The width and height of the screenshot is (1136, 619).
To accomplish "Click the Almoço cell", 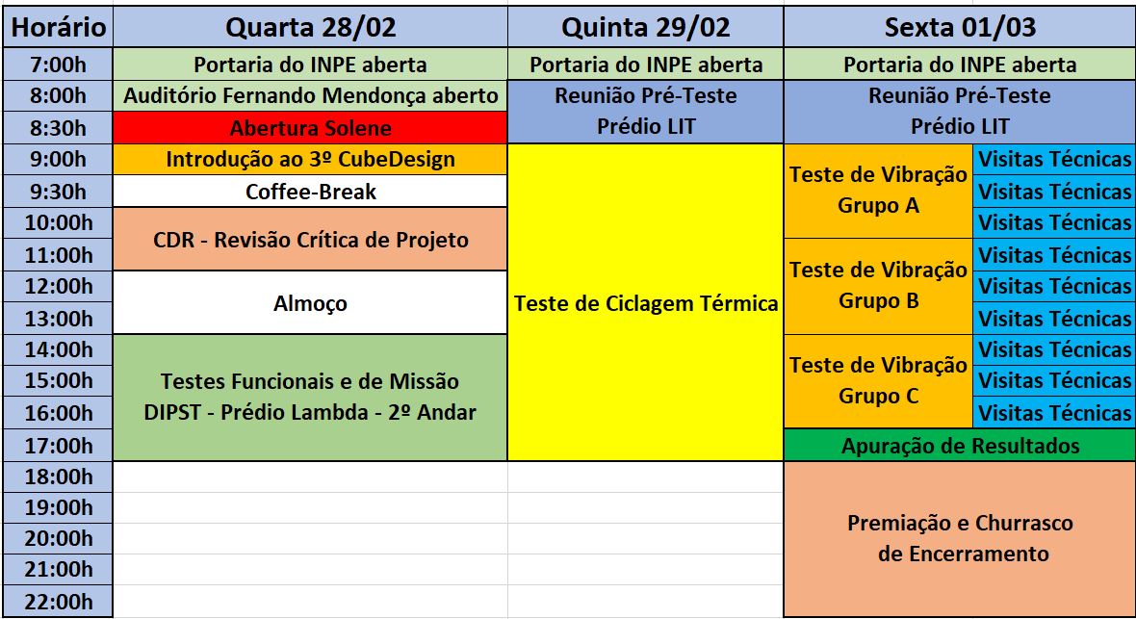I will (310, 303).
